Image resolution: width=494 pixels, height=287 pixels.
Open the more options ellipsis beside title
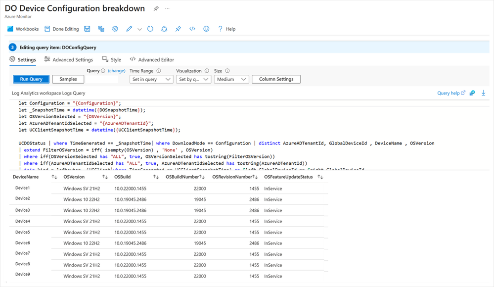(x=167, y=8)
